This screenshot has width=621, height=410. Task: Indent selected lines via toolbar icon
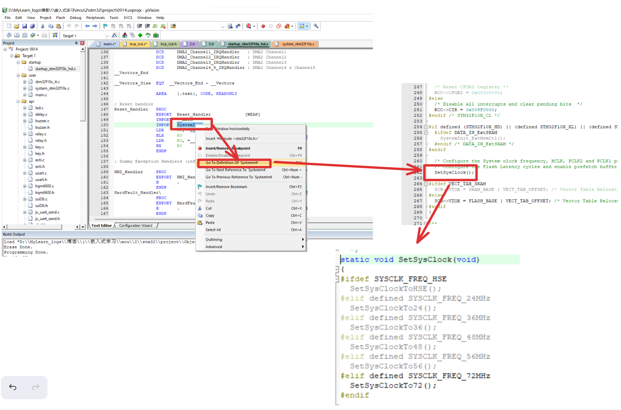click(140, 26)
